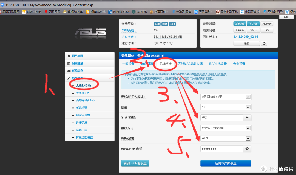Expand STA SSID site list arrow
Image resolution: width=296 pixels, height=175 pixels.
coord(247,118)
